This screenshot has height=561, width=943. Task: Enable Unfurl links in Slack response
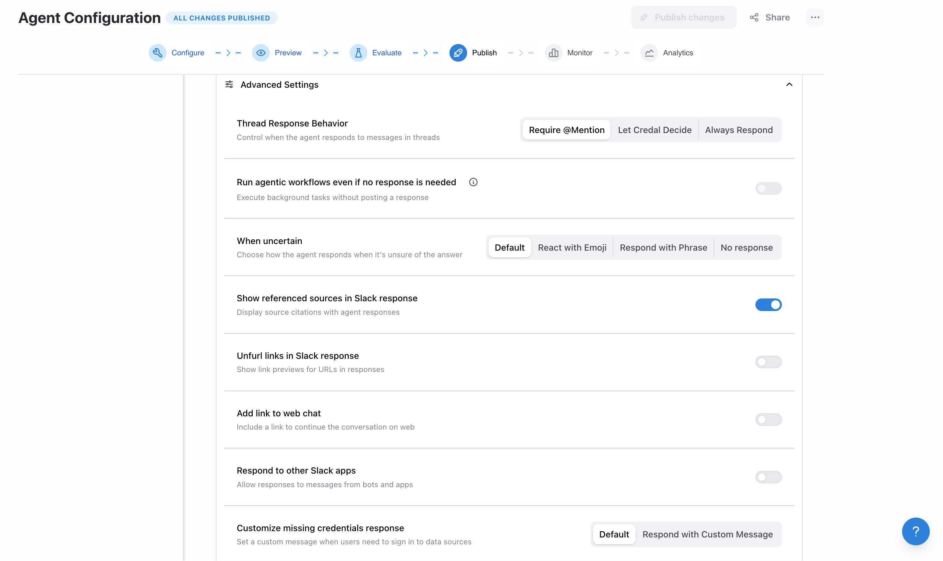[768, 362]
